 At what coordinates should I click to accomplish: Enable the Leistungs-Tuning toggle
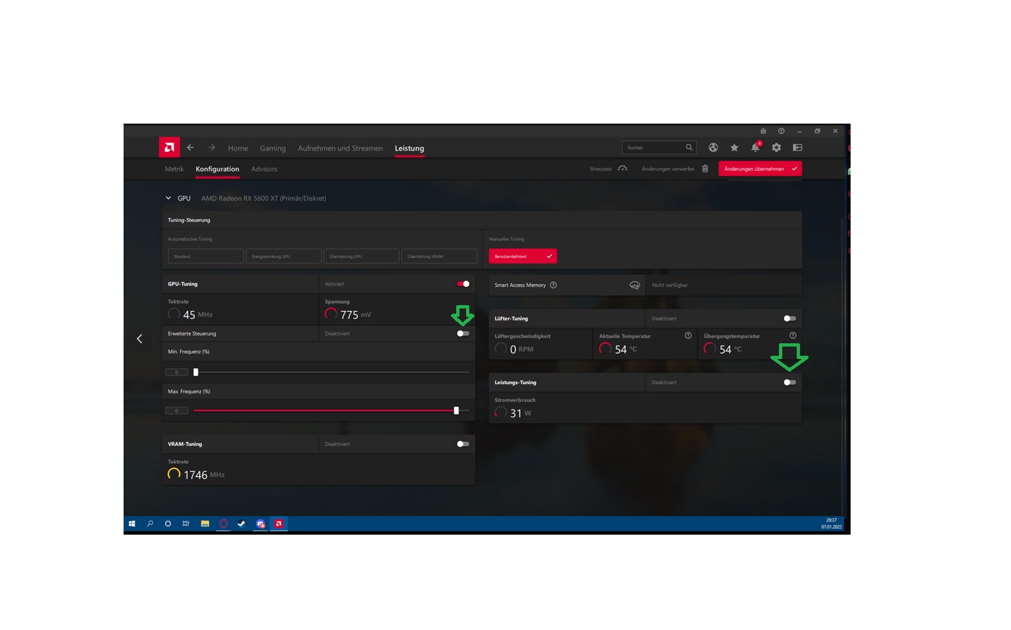(789, 382)
